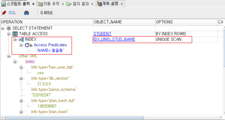Close the 자동 추적 tab

(63, 4)
